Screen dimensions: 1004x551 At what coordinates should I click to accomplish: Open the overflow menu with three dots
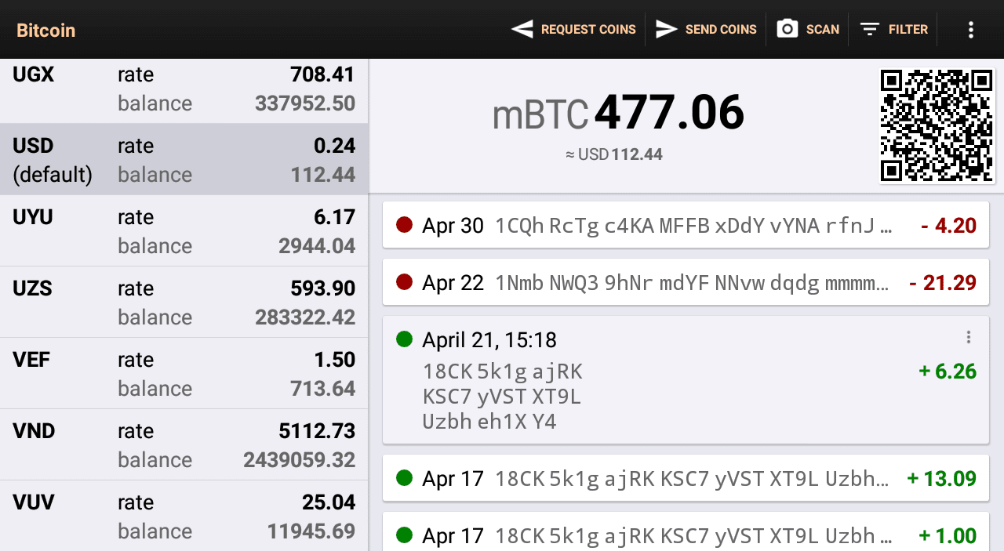[x=970, y=29]
